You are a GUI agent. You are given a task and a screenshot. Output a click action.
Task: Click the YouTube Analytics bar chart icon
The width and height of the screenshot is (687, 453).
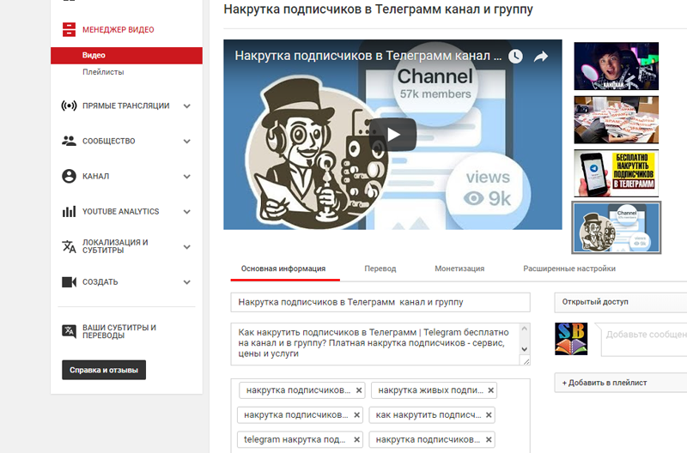coord(69,211)
